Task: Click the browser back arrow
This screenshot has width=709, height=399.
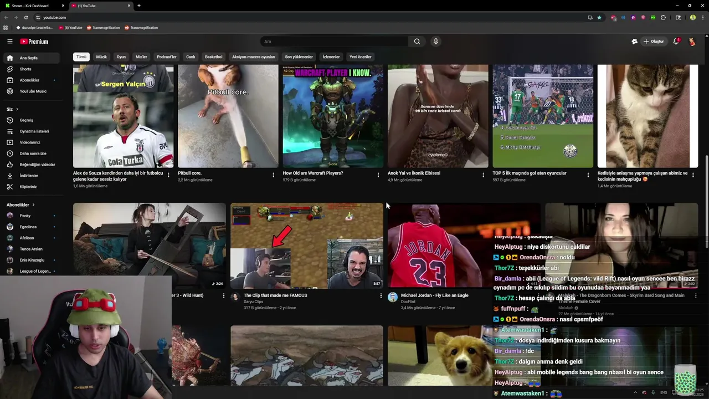Action: (x=6, y=17)
